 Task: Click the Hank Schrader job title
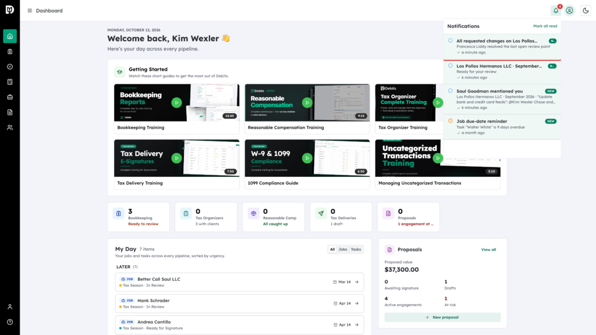point(154,301)
